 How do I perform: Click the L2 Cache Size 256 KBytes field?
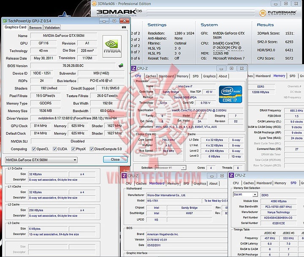[x=48, y=210]
